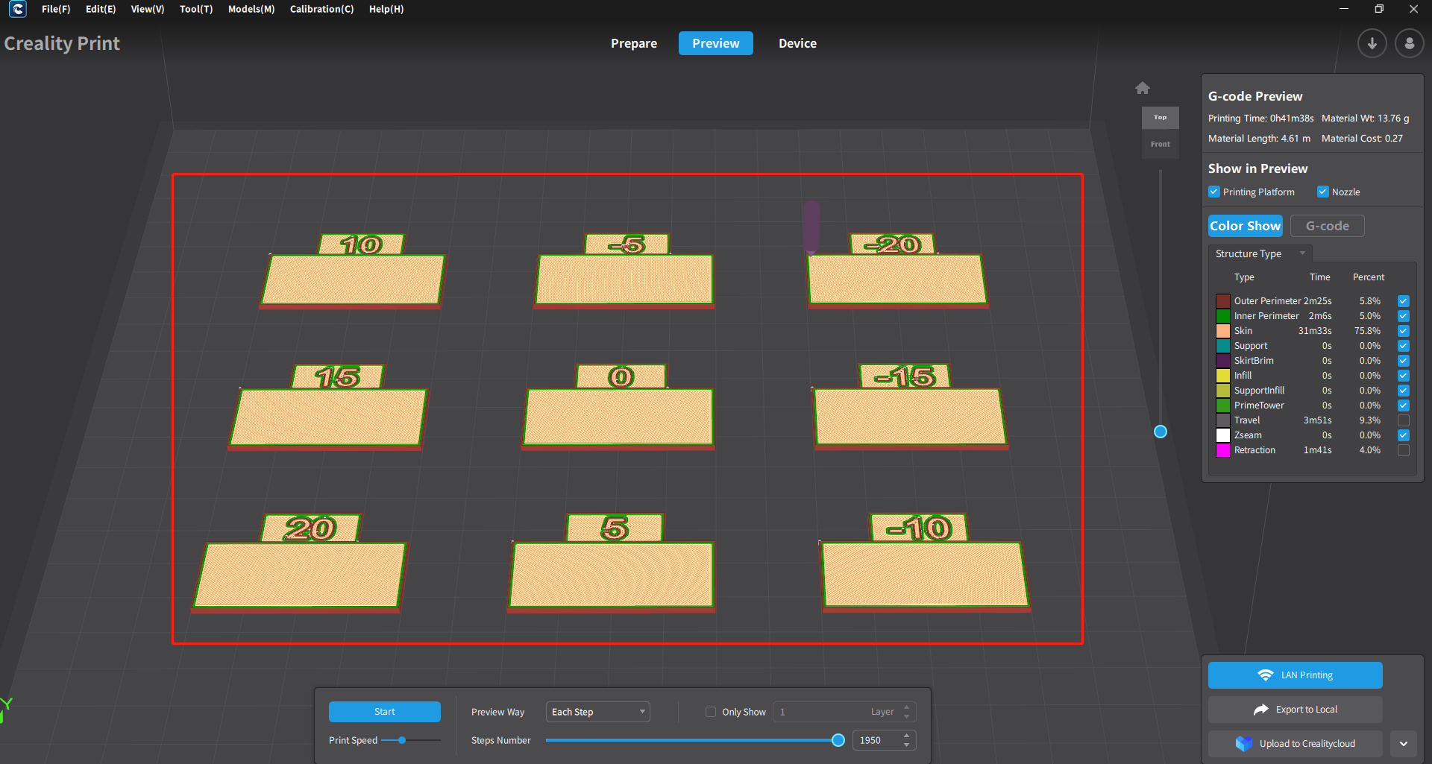Image resolution: width=1432 pixels, height=764 pixels.
Task: Enable Retraction visibility checkbox
Action: [x=1404, y=450]
